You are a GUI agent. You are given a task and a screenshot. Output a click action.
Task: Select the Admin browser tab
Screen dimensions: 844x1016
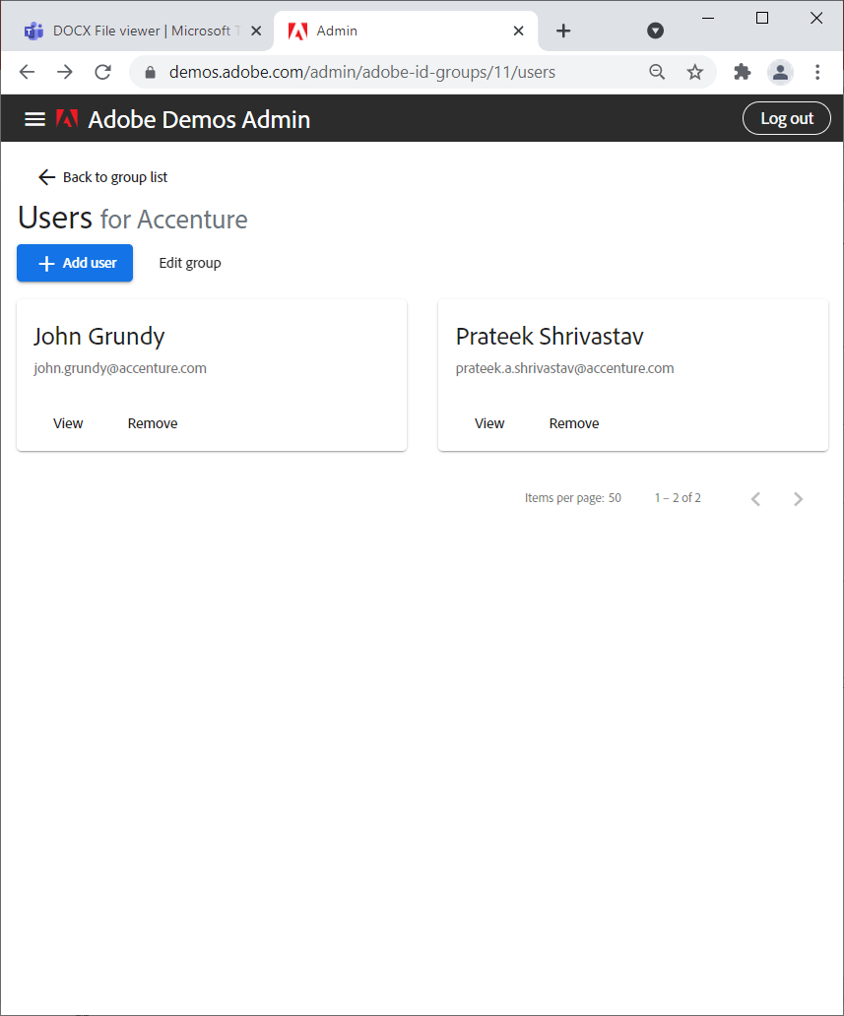[406, 31]
